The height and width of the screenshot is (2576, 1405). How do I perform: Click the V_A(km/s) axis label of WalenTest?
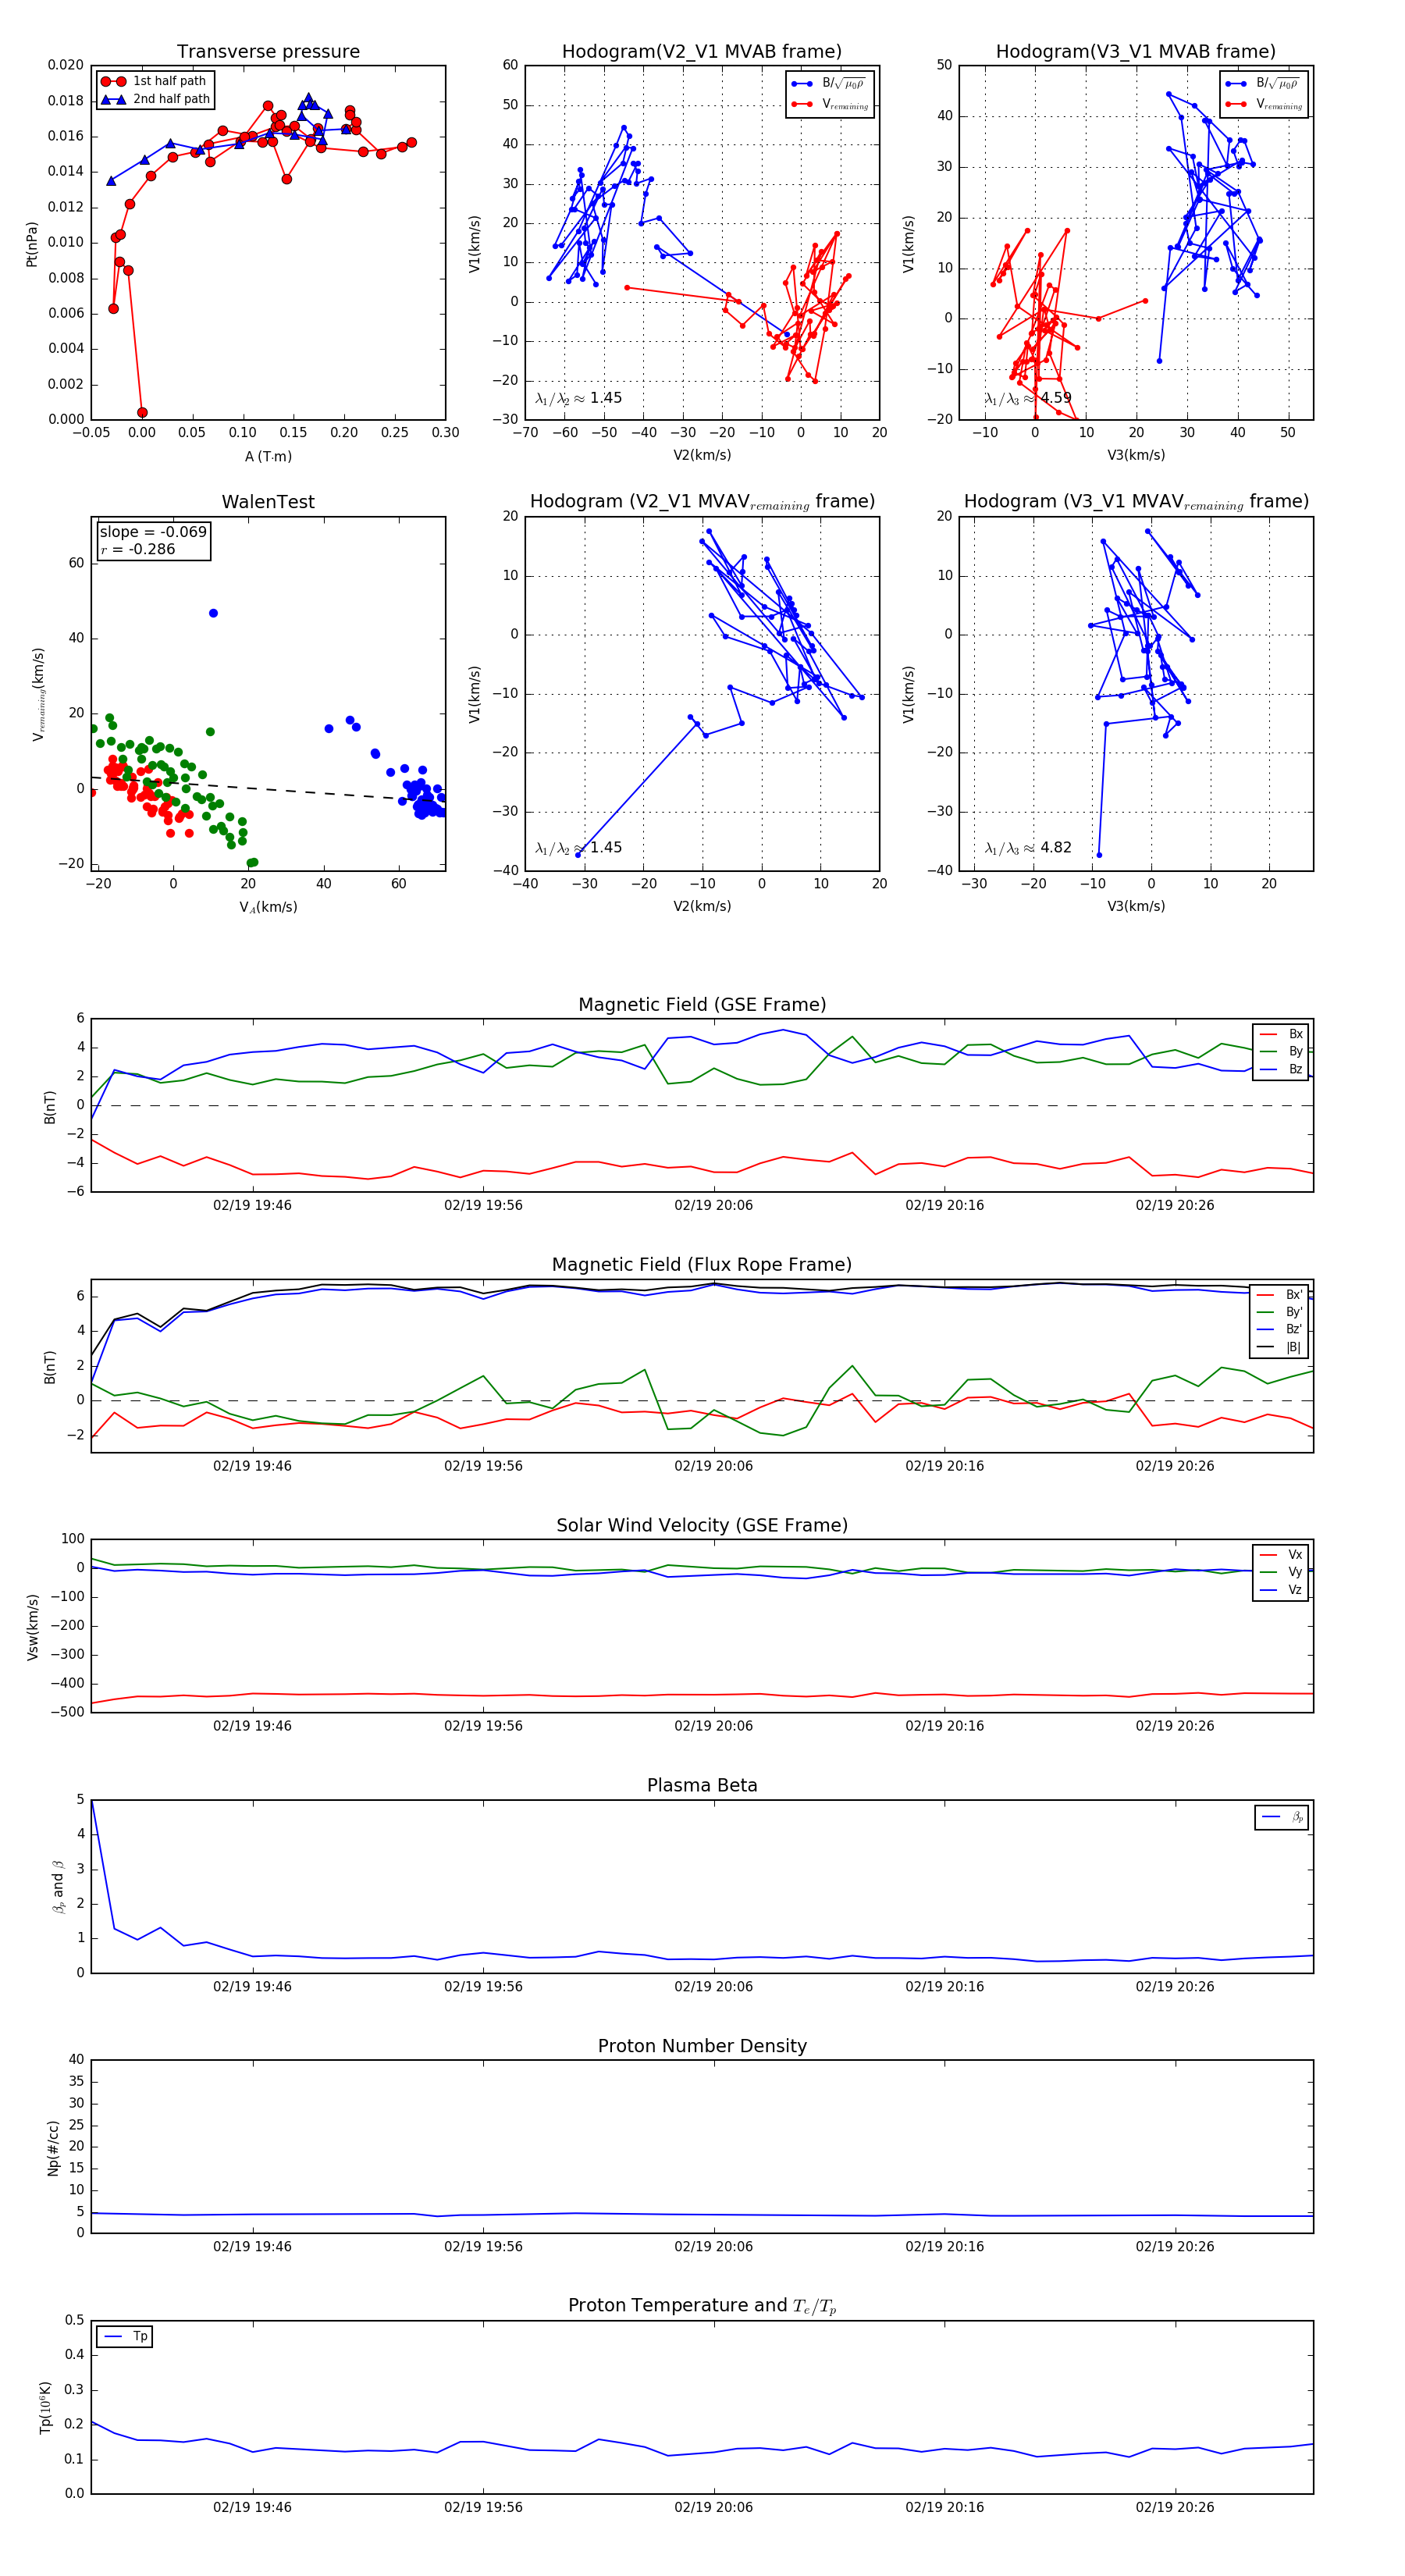[268, 907]
